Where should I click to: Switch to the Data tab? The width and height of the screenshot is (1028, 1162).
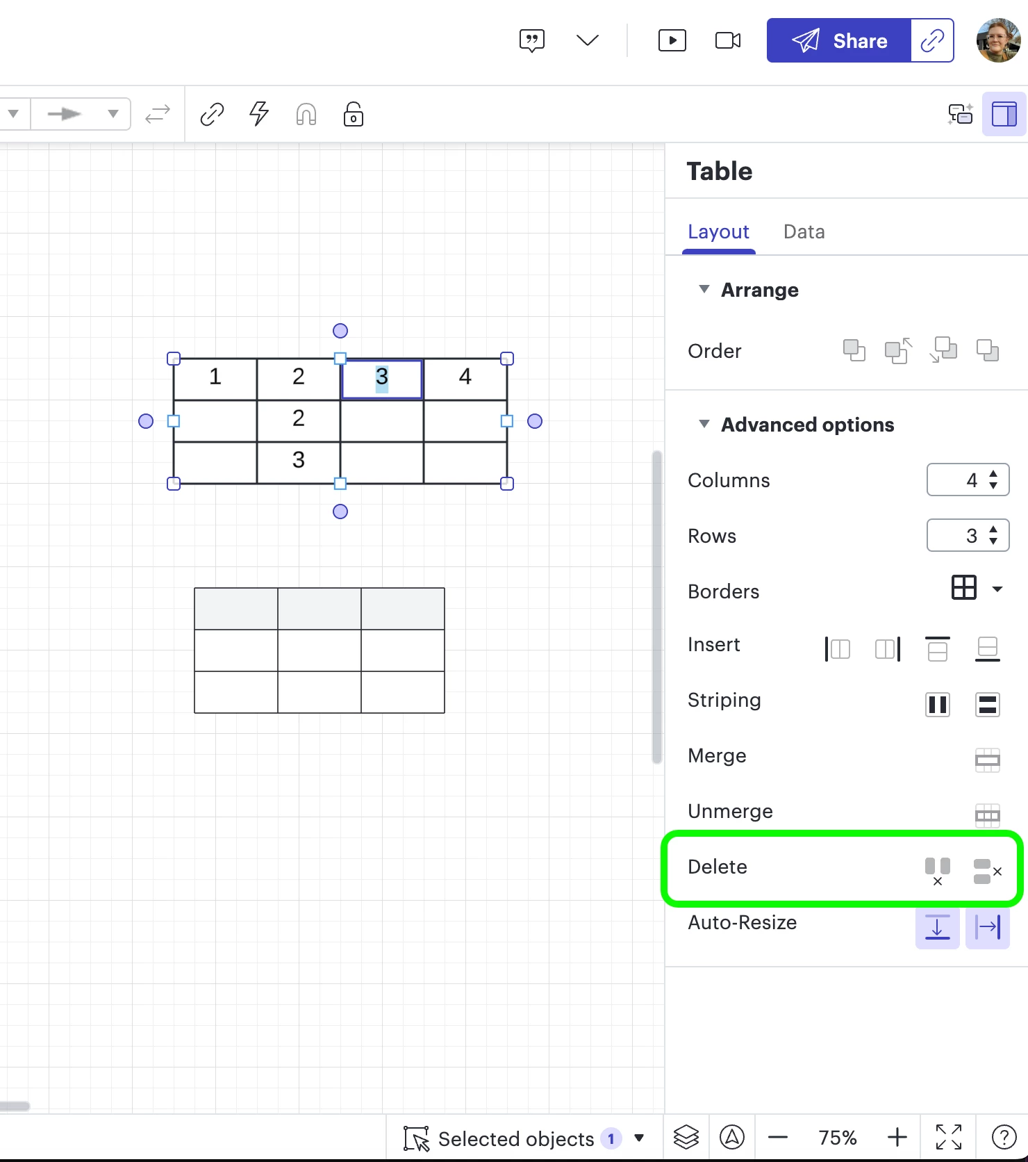804,231
